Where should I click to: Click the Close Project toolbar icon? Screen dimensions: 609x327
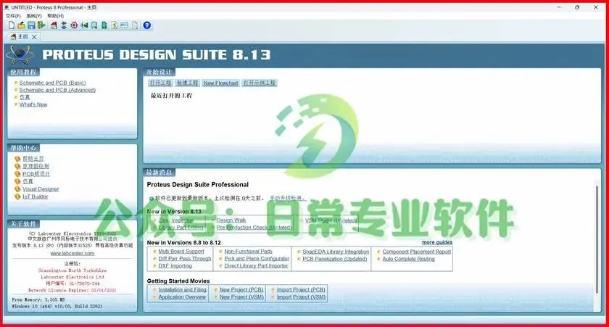click(41, 25)
